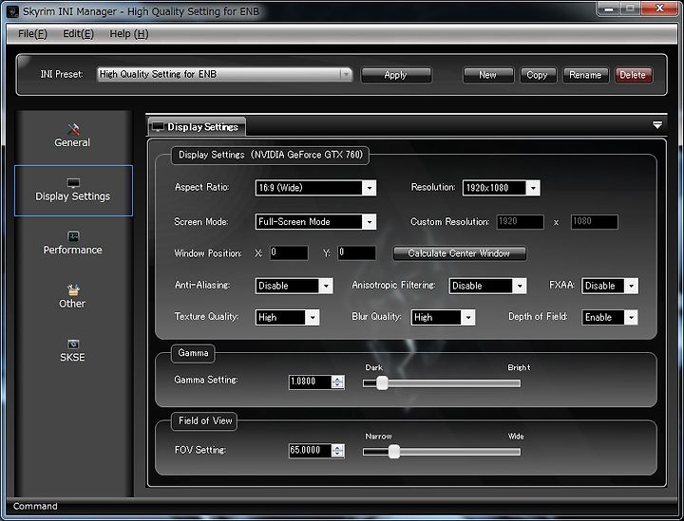Screen dimensions: 684x521
Task: Delete the current preset
Action: (x=634, y=75)
